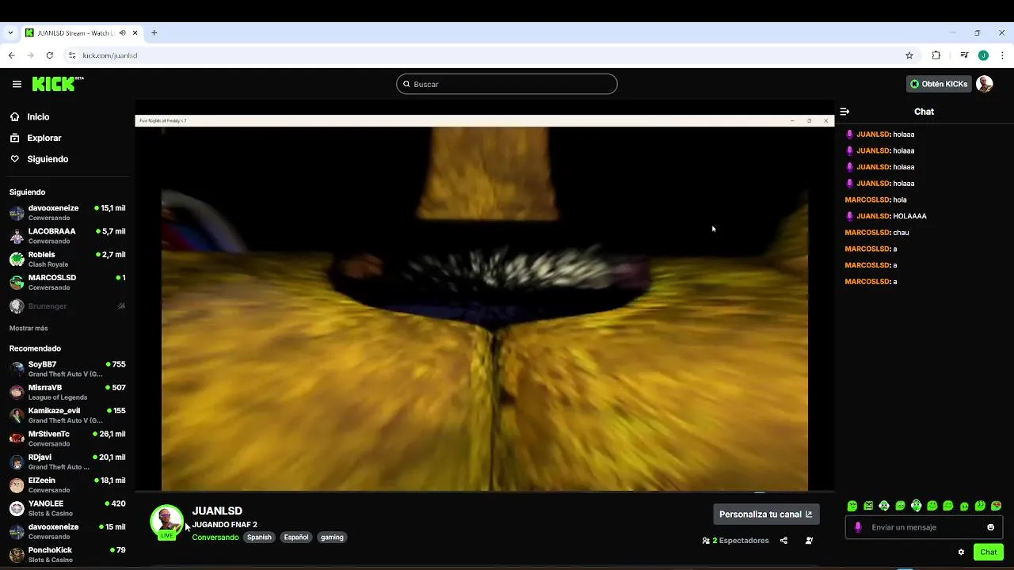
Task: Open recommended Kamikaze_evil channel
Action: coord(67,416)
